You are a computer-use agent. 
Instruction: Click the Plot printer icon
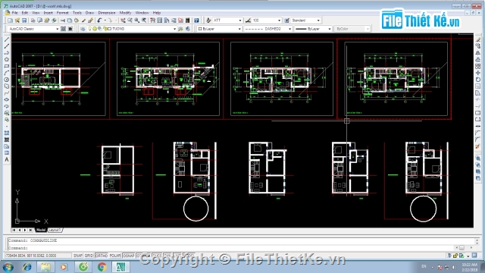tap(33, 20)
